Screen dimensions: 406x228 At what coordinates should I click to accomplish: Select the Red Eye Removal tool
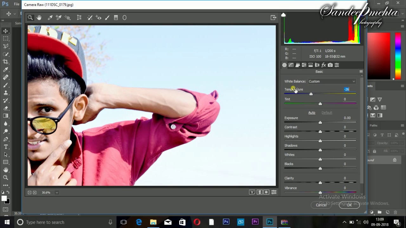[x=99, y=18]
